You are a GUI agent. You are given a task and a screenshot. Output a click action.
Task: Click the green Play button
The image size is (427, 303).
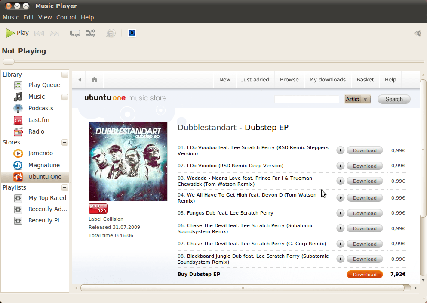17,33
